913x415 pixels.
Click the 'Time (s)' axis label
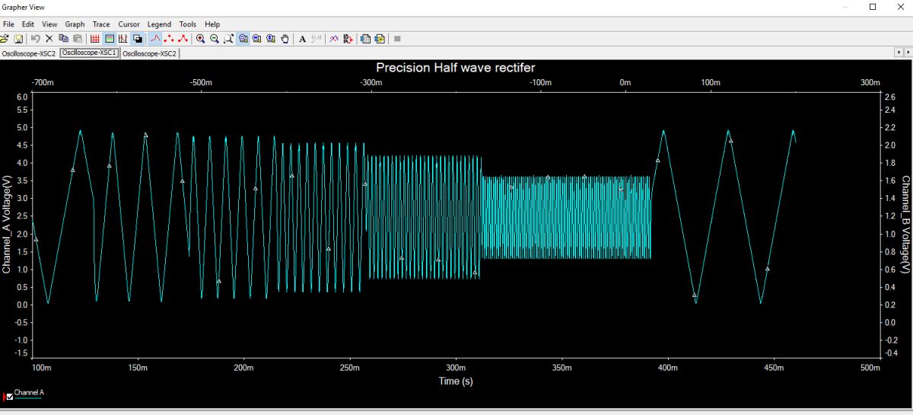pyautogui.click(x=455, y=381)
